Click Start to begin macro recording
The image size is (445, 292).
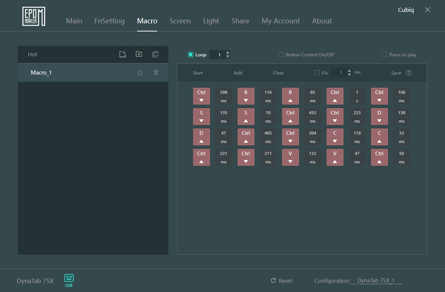(198, 73)
